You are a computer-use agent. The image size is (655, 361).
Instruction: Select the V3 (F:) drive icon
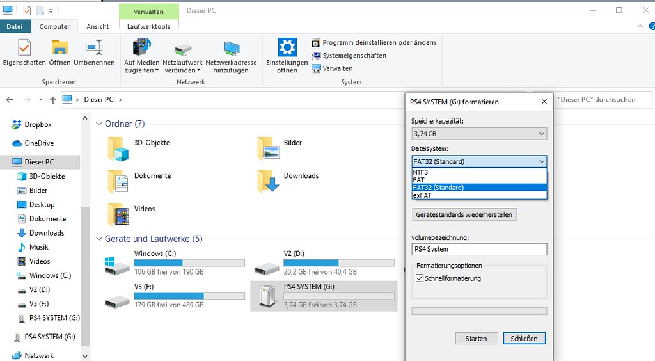point(117,301)
